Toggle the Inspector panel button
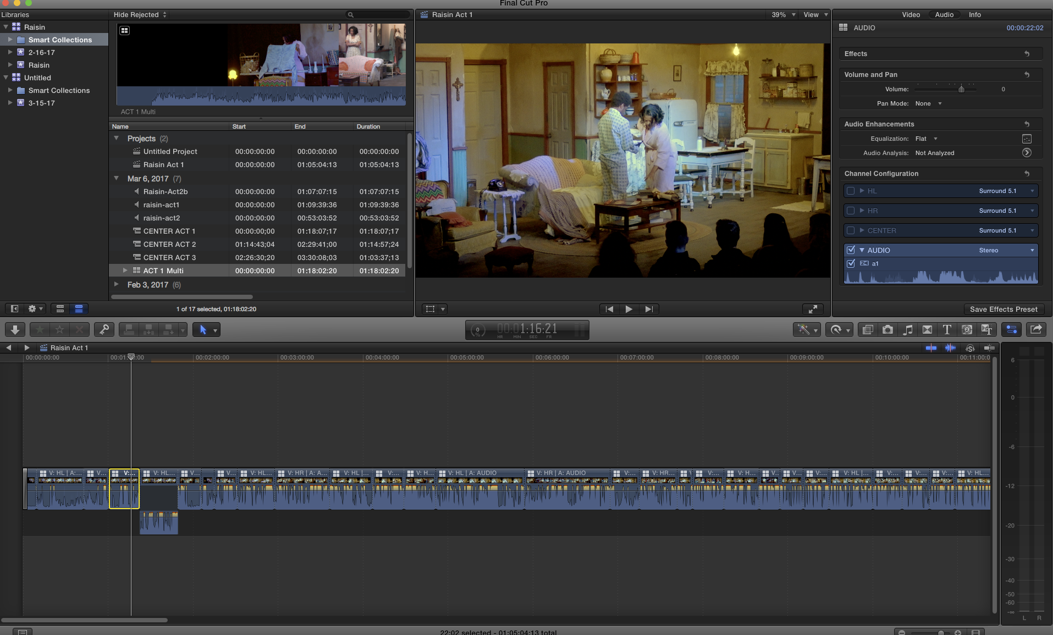The height and width of the screenshot is (635, 1053). [1011, 329]
